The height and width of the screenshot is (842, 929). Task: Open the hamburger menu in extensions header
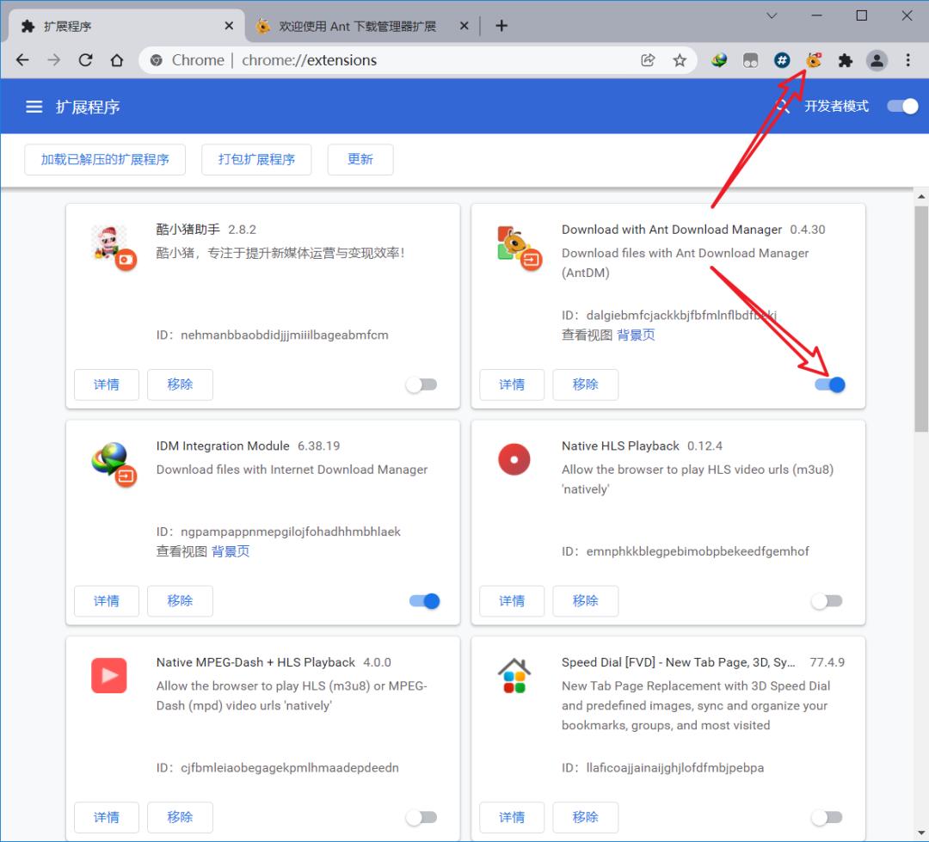click(34, 107)
